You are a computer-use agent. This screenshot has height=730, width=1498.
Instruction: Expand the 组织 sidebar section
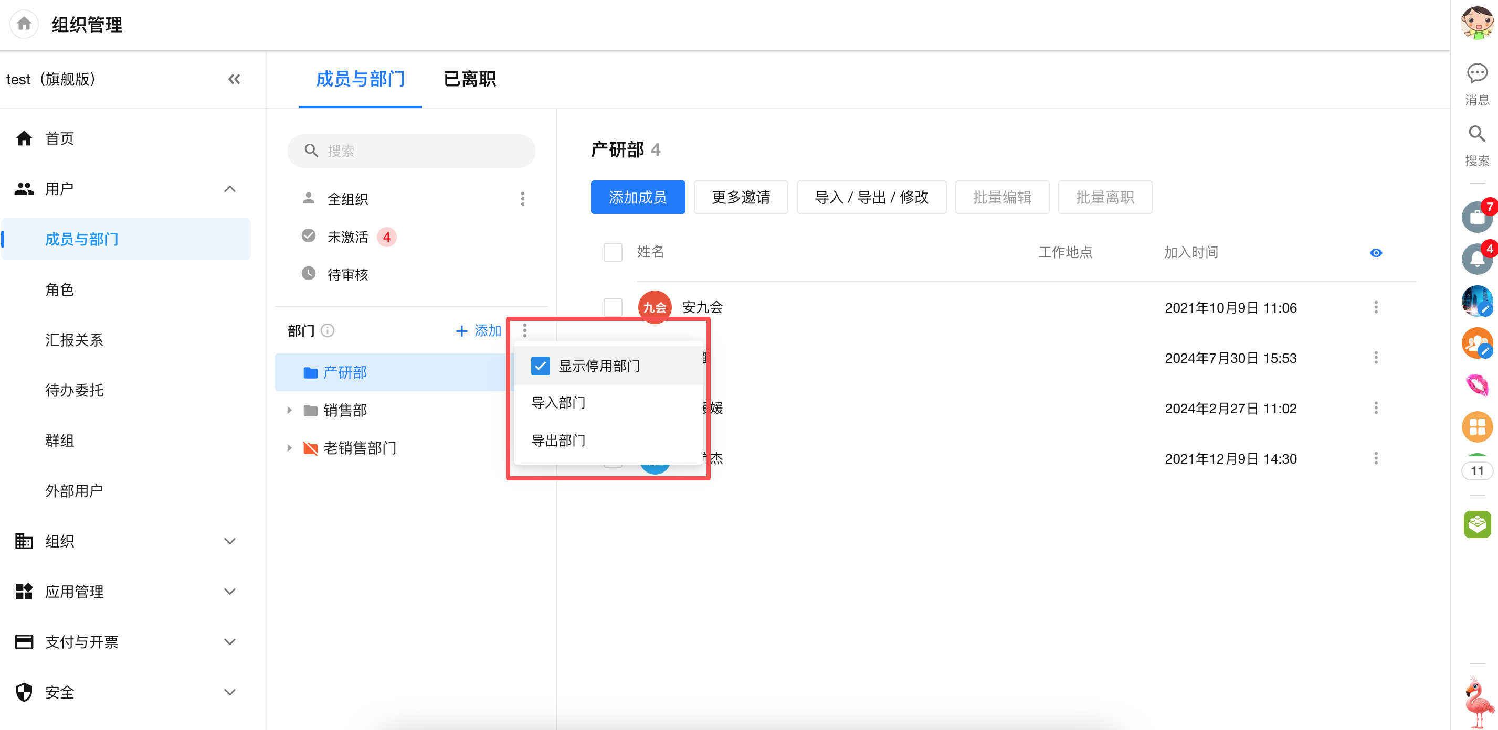coord(230,541)
